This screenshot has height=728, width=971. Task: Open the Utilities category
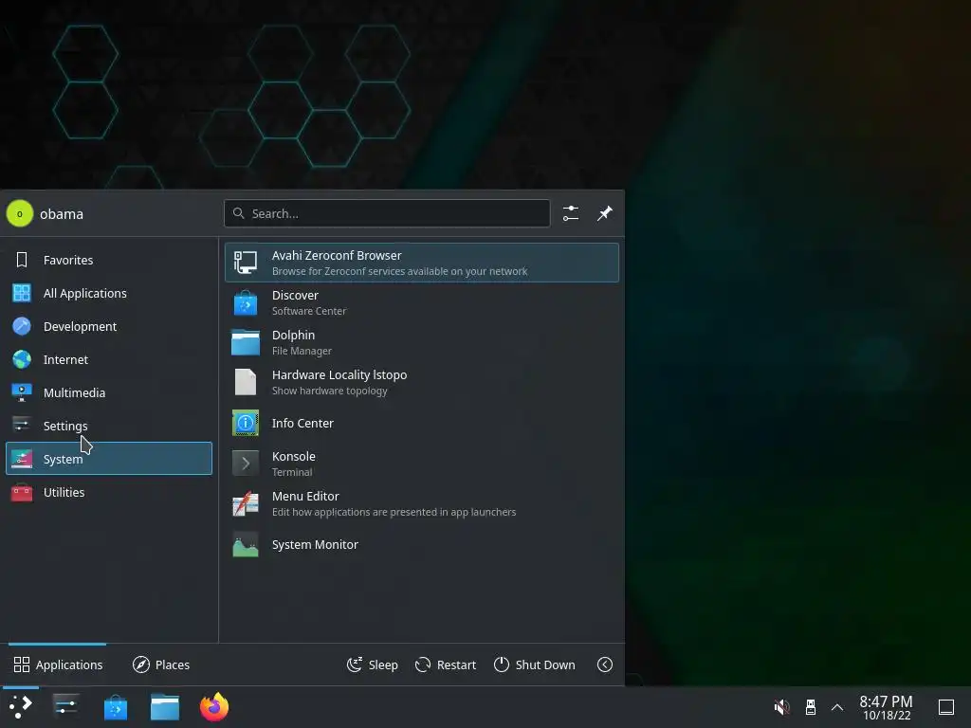109,492
